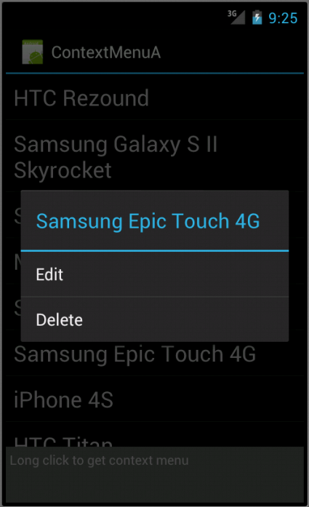Screen dimensions: 309x507
Task: Tap the Android app icon in action bar
Action: point(32,52)
